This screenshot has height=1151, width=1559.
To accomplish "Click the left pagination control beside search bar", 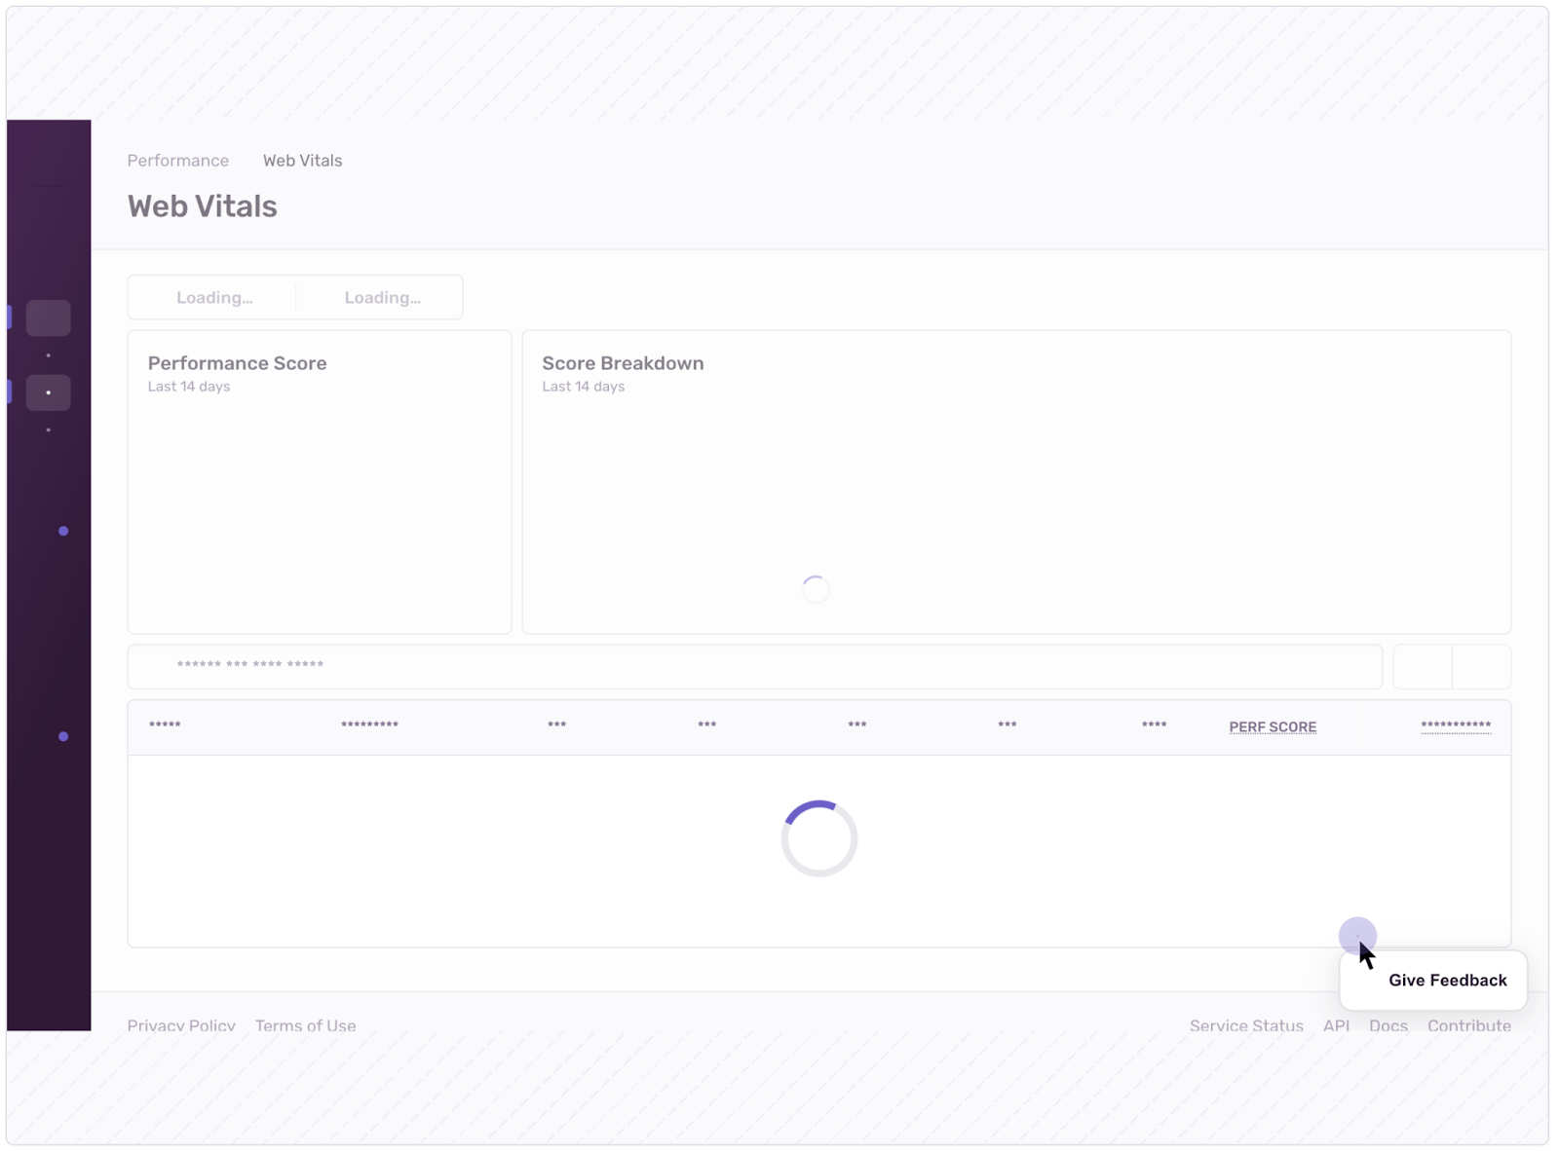I will (1422, 666).
